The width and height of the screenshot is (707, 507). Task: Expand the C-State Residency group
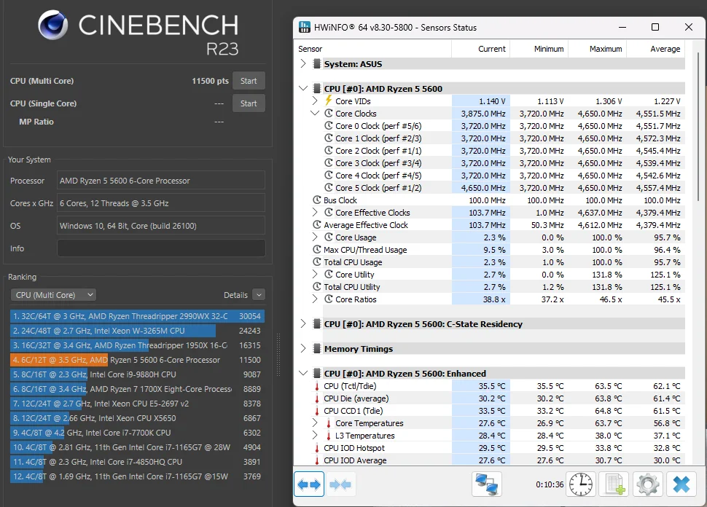point(303,323)
